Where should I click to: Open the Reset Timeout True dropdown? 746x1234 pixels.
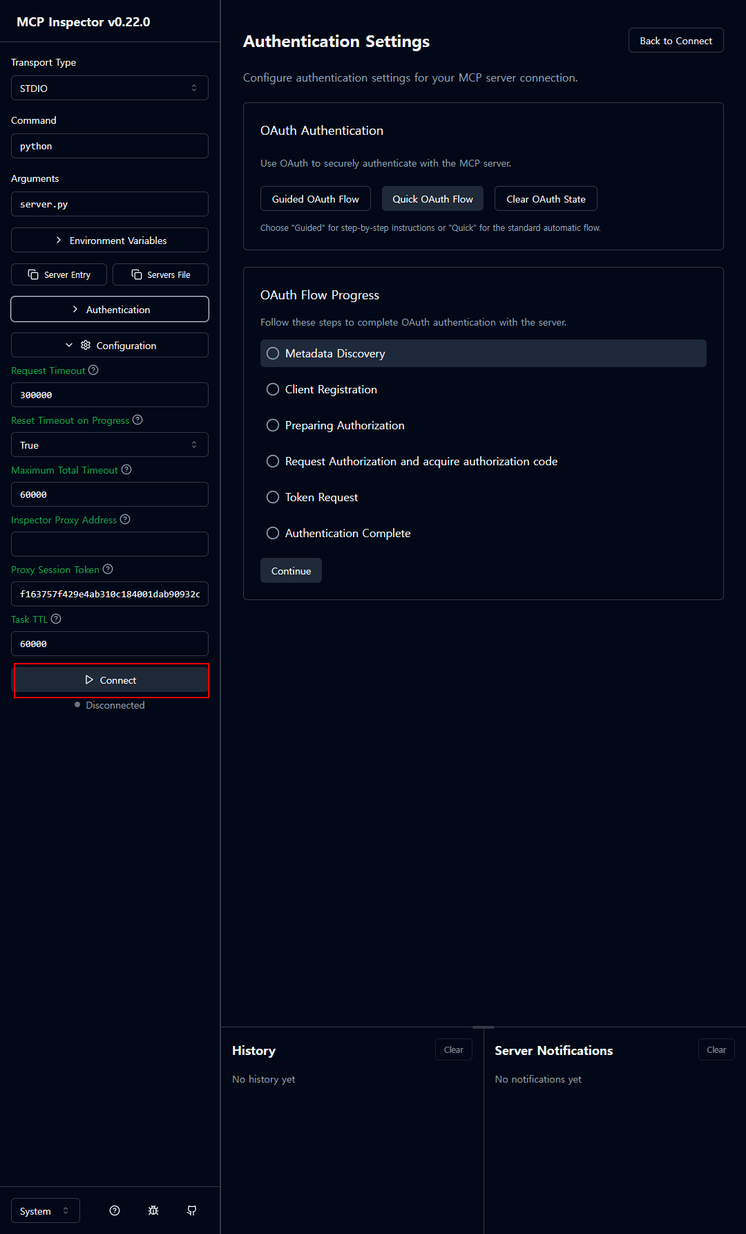click(110, 445)
